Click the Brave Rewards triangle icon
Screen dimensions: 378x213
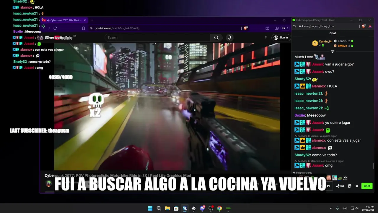click(370, 26)
